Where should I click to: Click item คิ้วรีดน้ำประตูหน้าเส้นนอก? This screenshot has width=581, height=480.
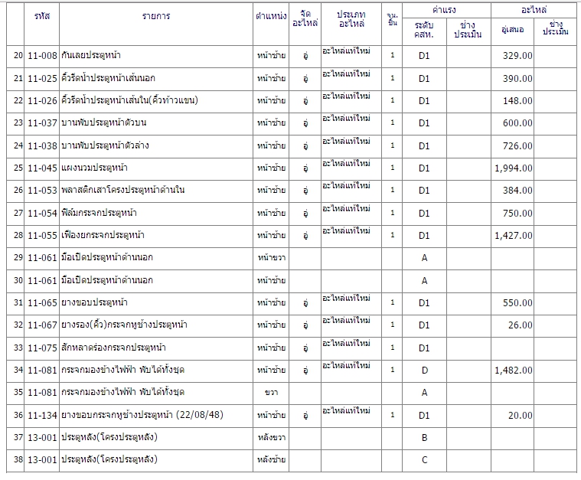tap(108, 78)
